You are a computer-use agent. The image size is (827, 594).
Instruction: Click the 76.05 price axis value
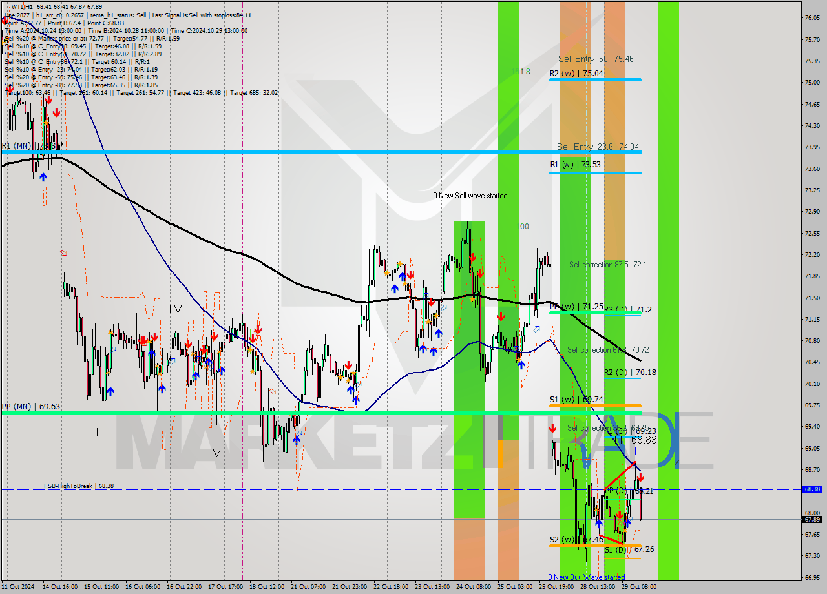(x=812, y=18)
